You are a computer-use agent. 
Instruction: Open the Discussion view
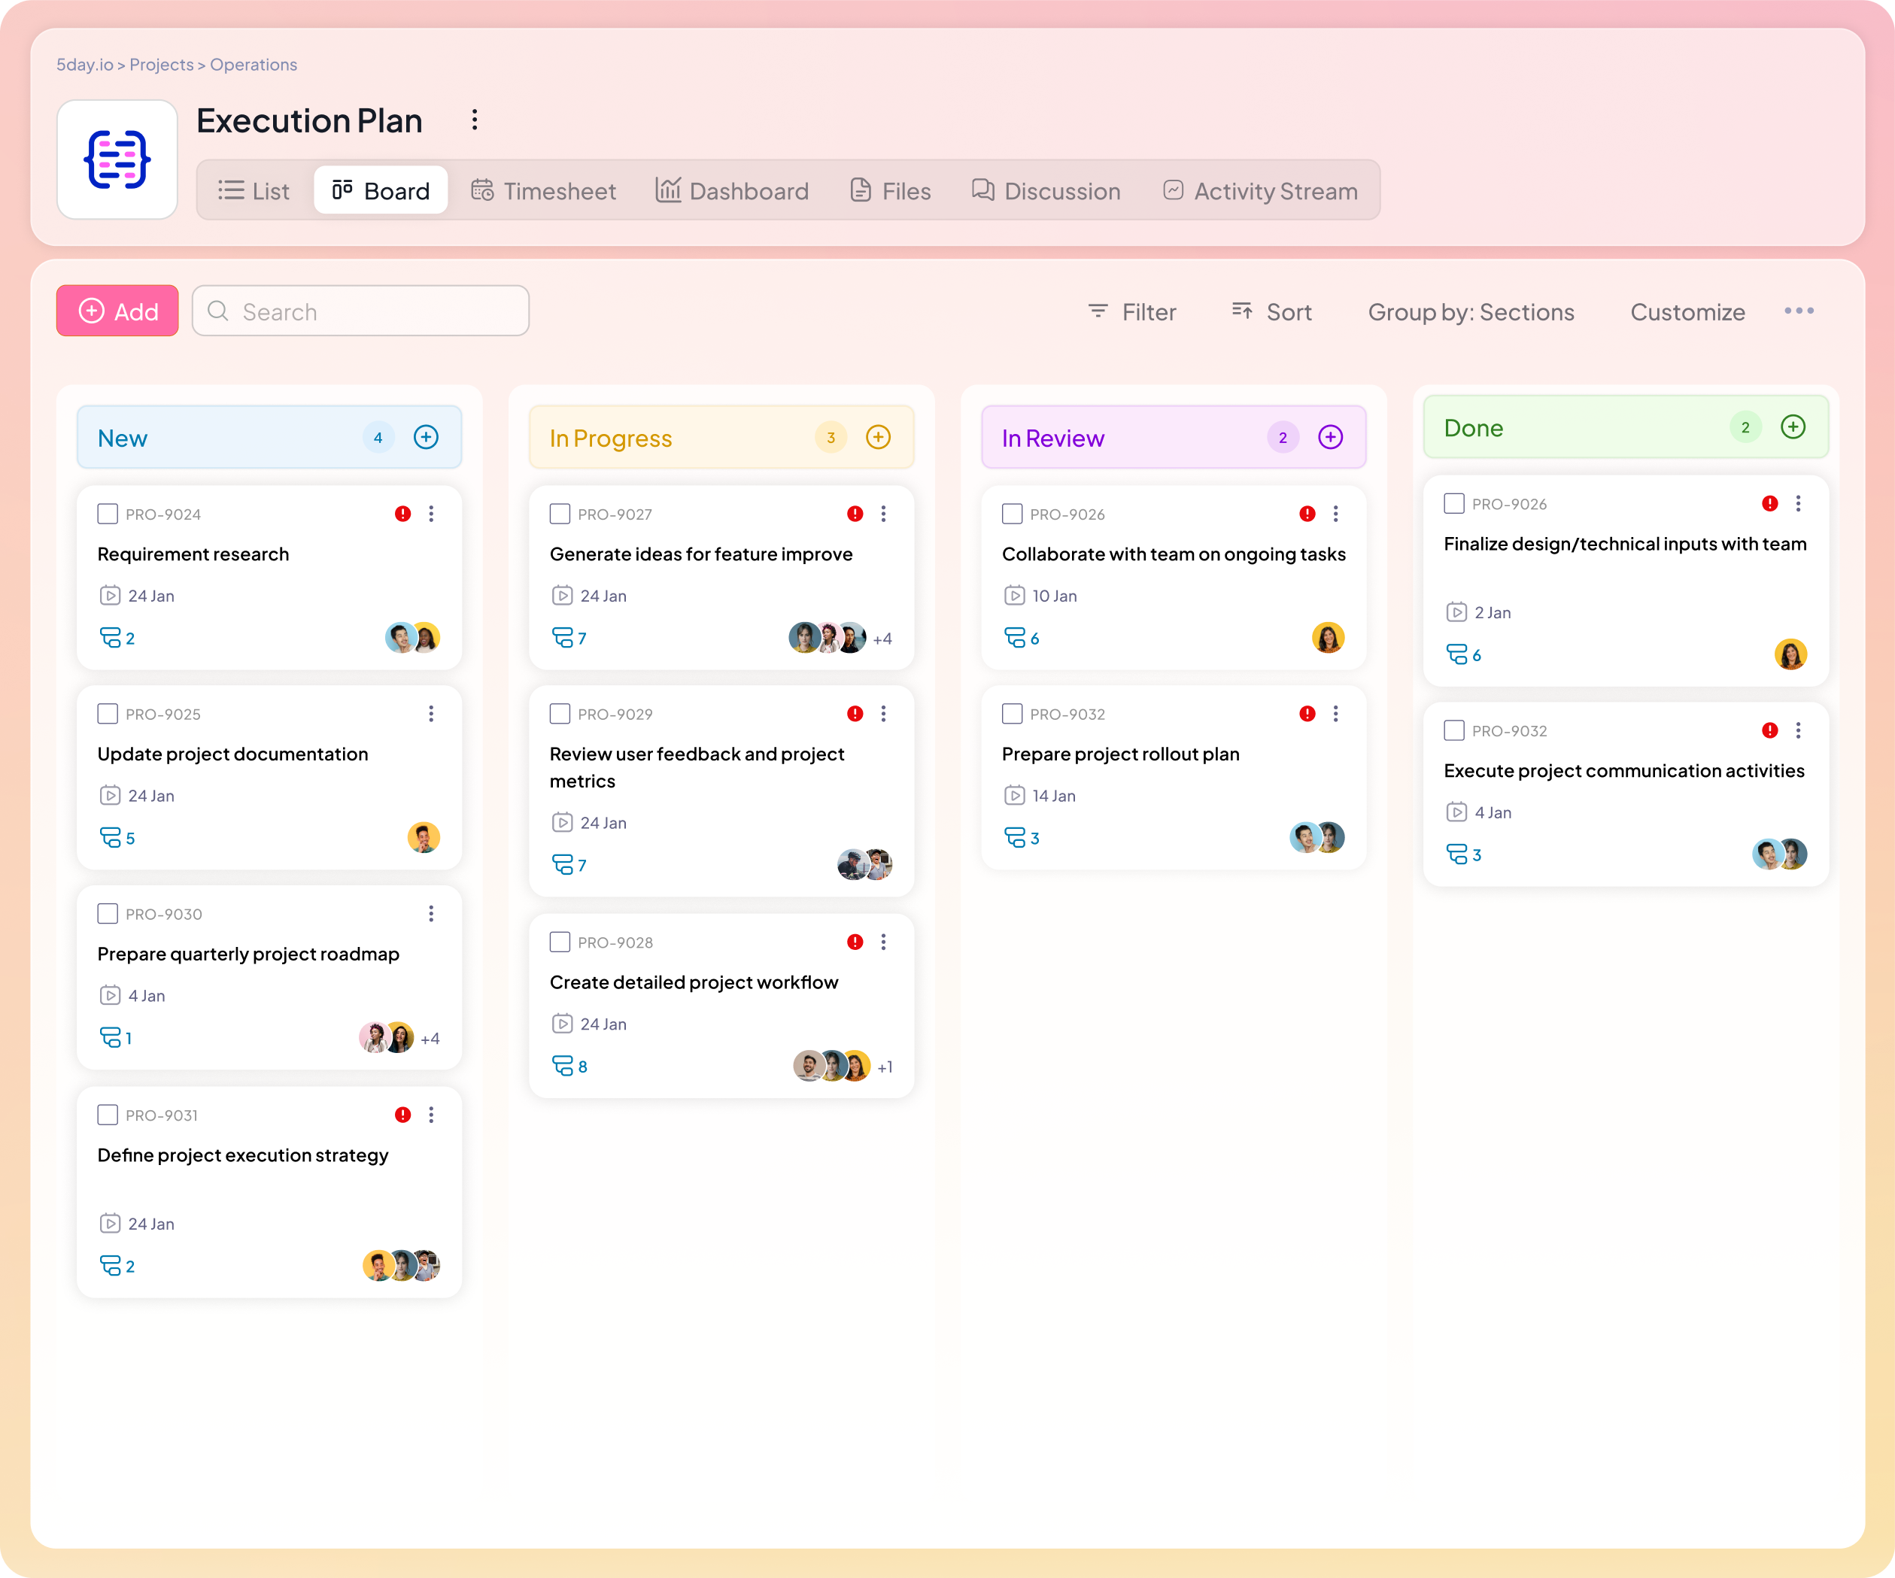1045,190
